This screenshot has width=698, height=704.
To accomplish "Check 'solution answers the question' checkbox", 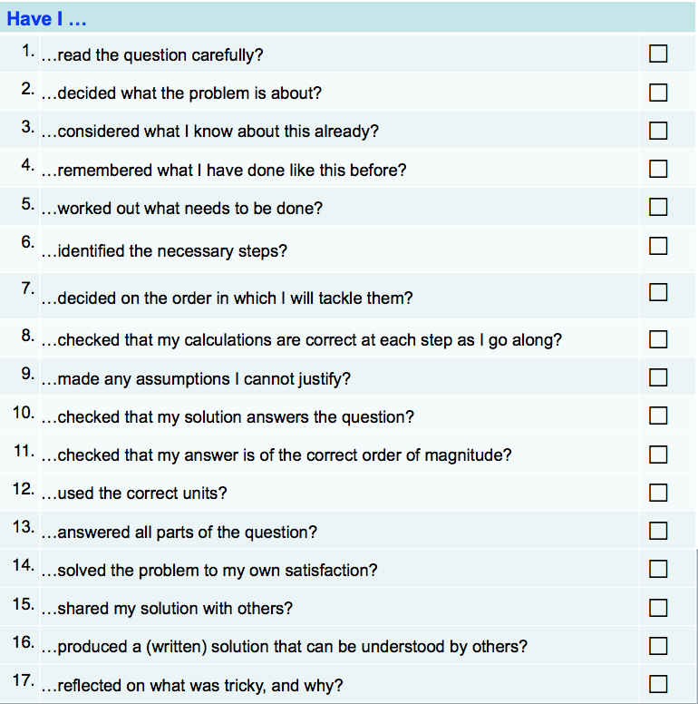I will pos(658,416).
